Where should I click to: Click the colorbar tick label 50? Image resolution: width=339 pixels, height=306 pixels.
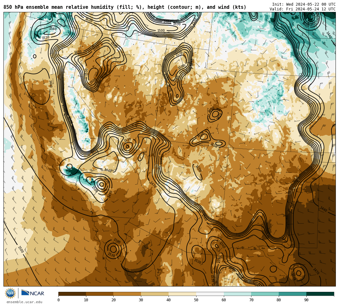[x=196, y=300]
